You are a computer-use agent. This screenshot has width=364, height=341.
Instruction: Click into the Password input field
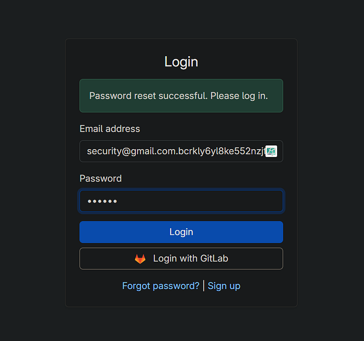(181, 201)
